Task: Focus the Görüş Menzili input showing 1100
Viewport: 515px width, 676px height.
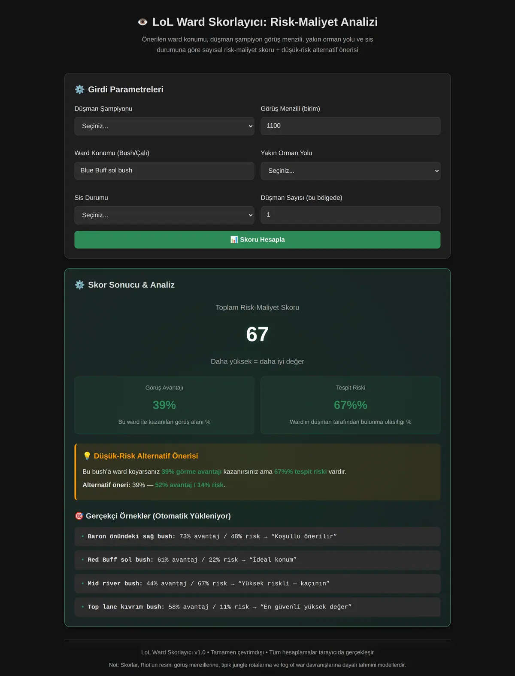Action: pyautogui.click(x=351, y=126)
